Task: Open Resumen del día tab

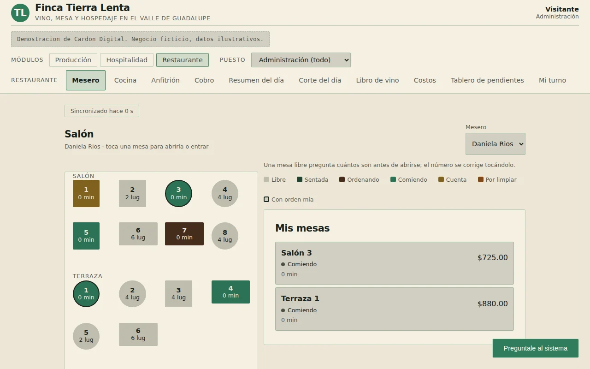Action: click(256, 80)
